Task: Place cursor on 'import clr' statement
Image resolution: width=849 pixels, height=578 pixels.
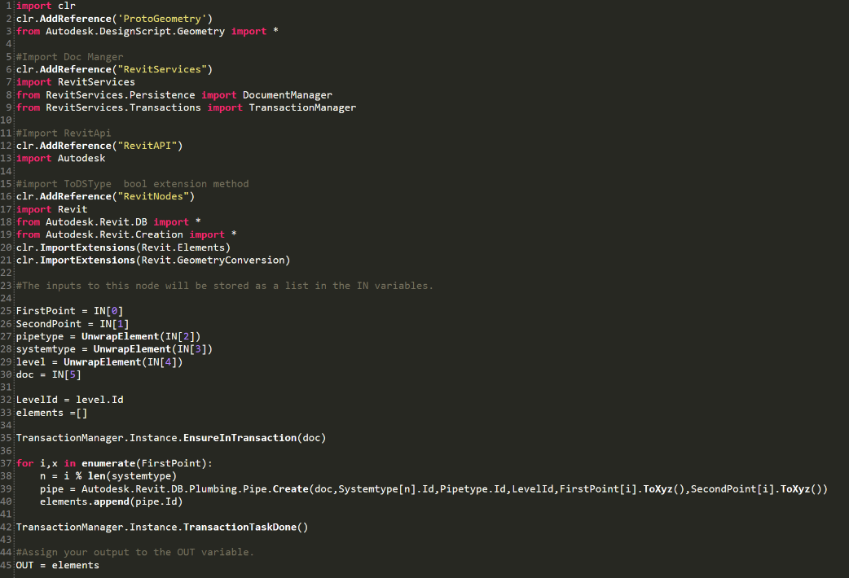Action: pos(46,6)
